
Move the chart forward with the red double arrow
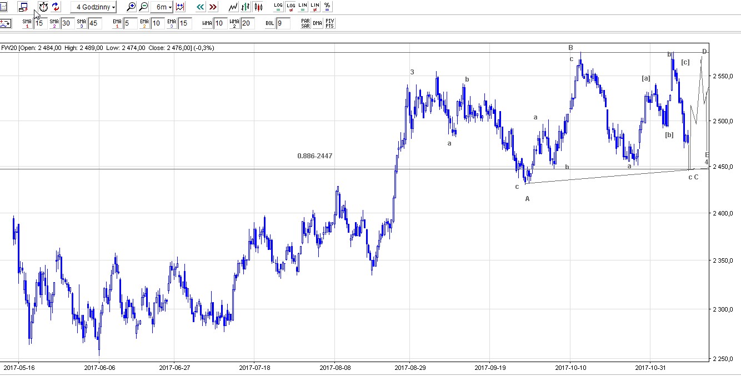click(213, 7)
